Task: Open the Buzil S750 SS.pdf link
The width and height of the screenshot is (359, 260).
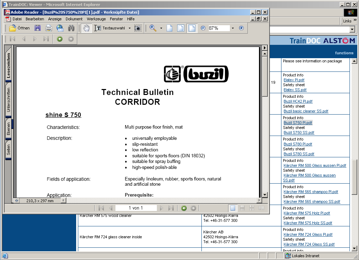Action: 299,133
